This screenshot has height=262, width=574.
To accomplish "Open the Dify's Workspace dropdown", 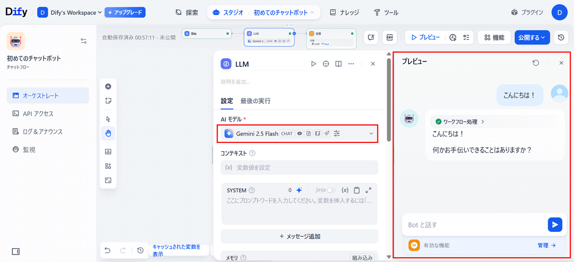I will click(x=69, y=12).
